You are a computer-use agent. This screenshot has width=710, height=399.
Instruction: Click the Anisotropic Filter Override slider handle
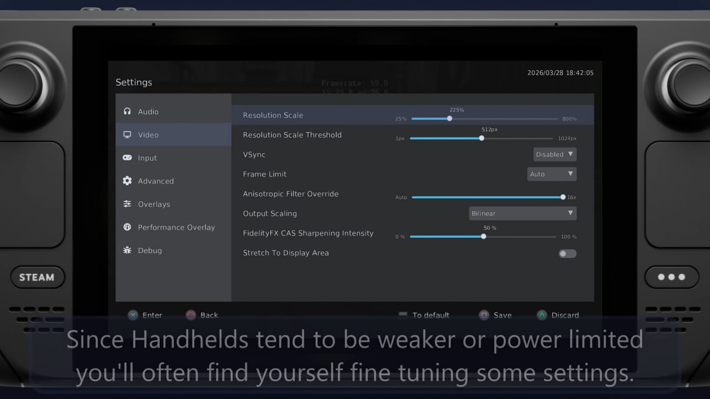tap(563, 197)
